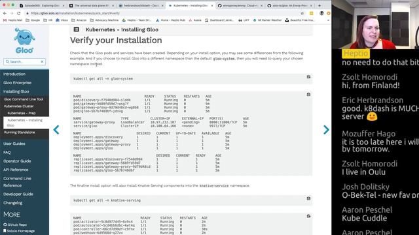Open a new browser tab
Screen dimensions: 419x235
(319, 5)
